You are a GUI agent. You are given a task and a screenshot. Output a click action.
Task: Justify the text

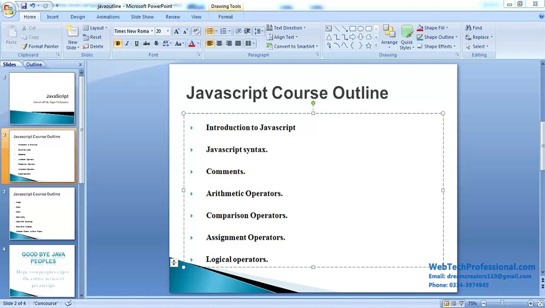[x=238, y=43]
